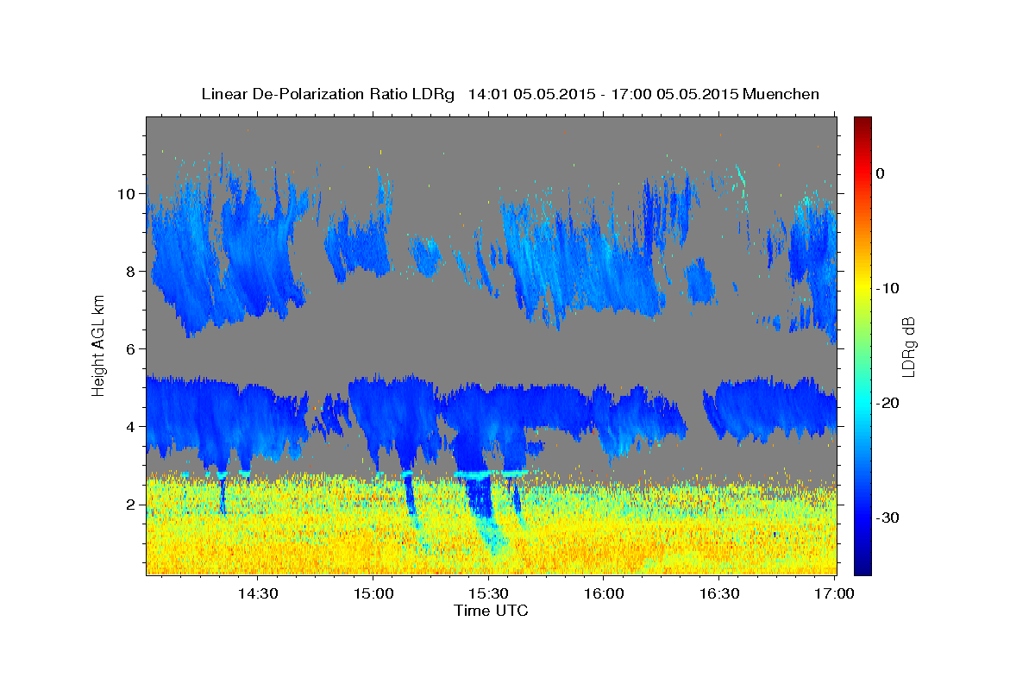Screen dimensions: 1035x690
Task: Click the colorbar value 0
Action: 881,173
